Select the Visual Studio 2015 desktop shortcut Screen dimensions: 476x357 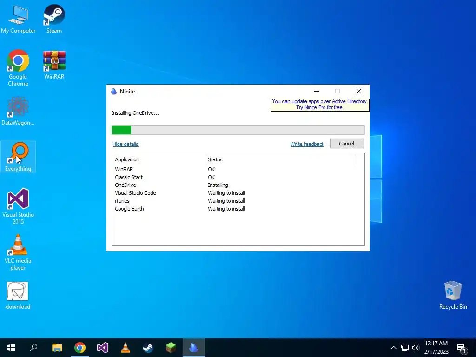click(18, 206)
